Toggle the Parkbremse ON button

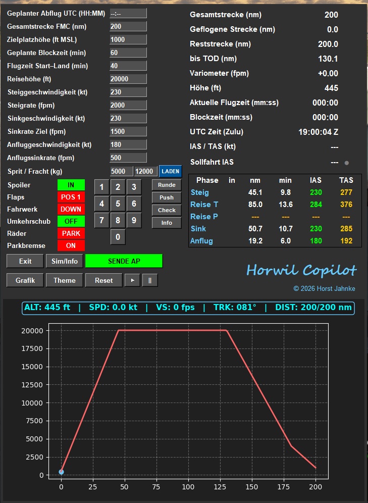71,245
